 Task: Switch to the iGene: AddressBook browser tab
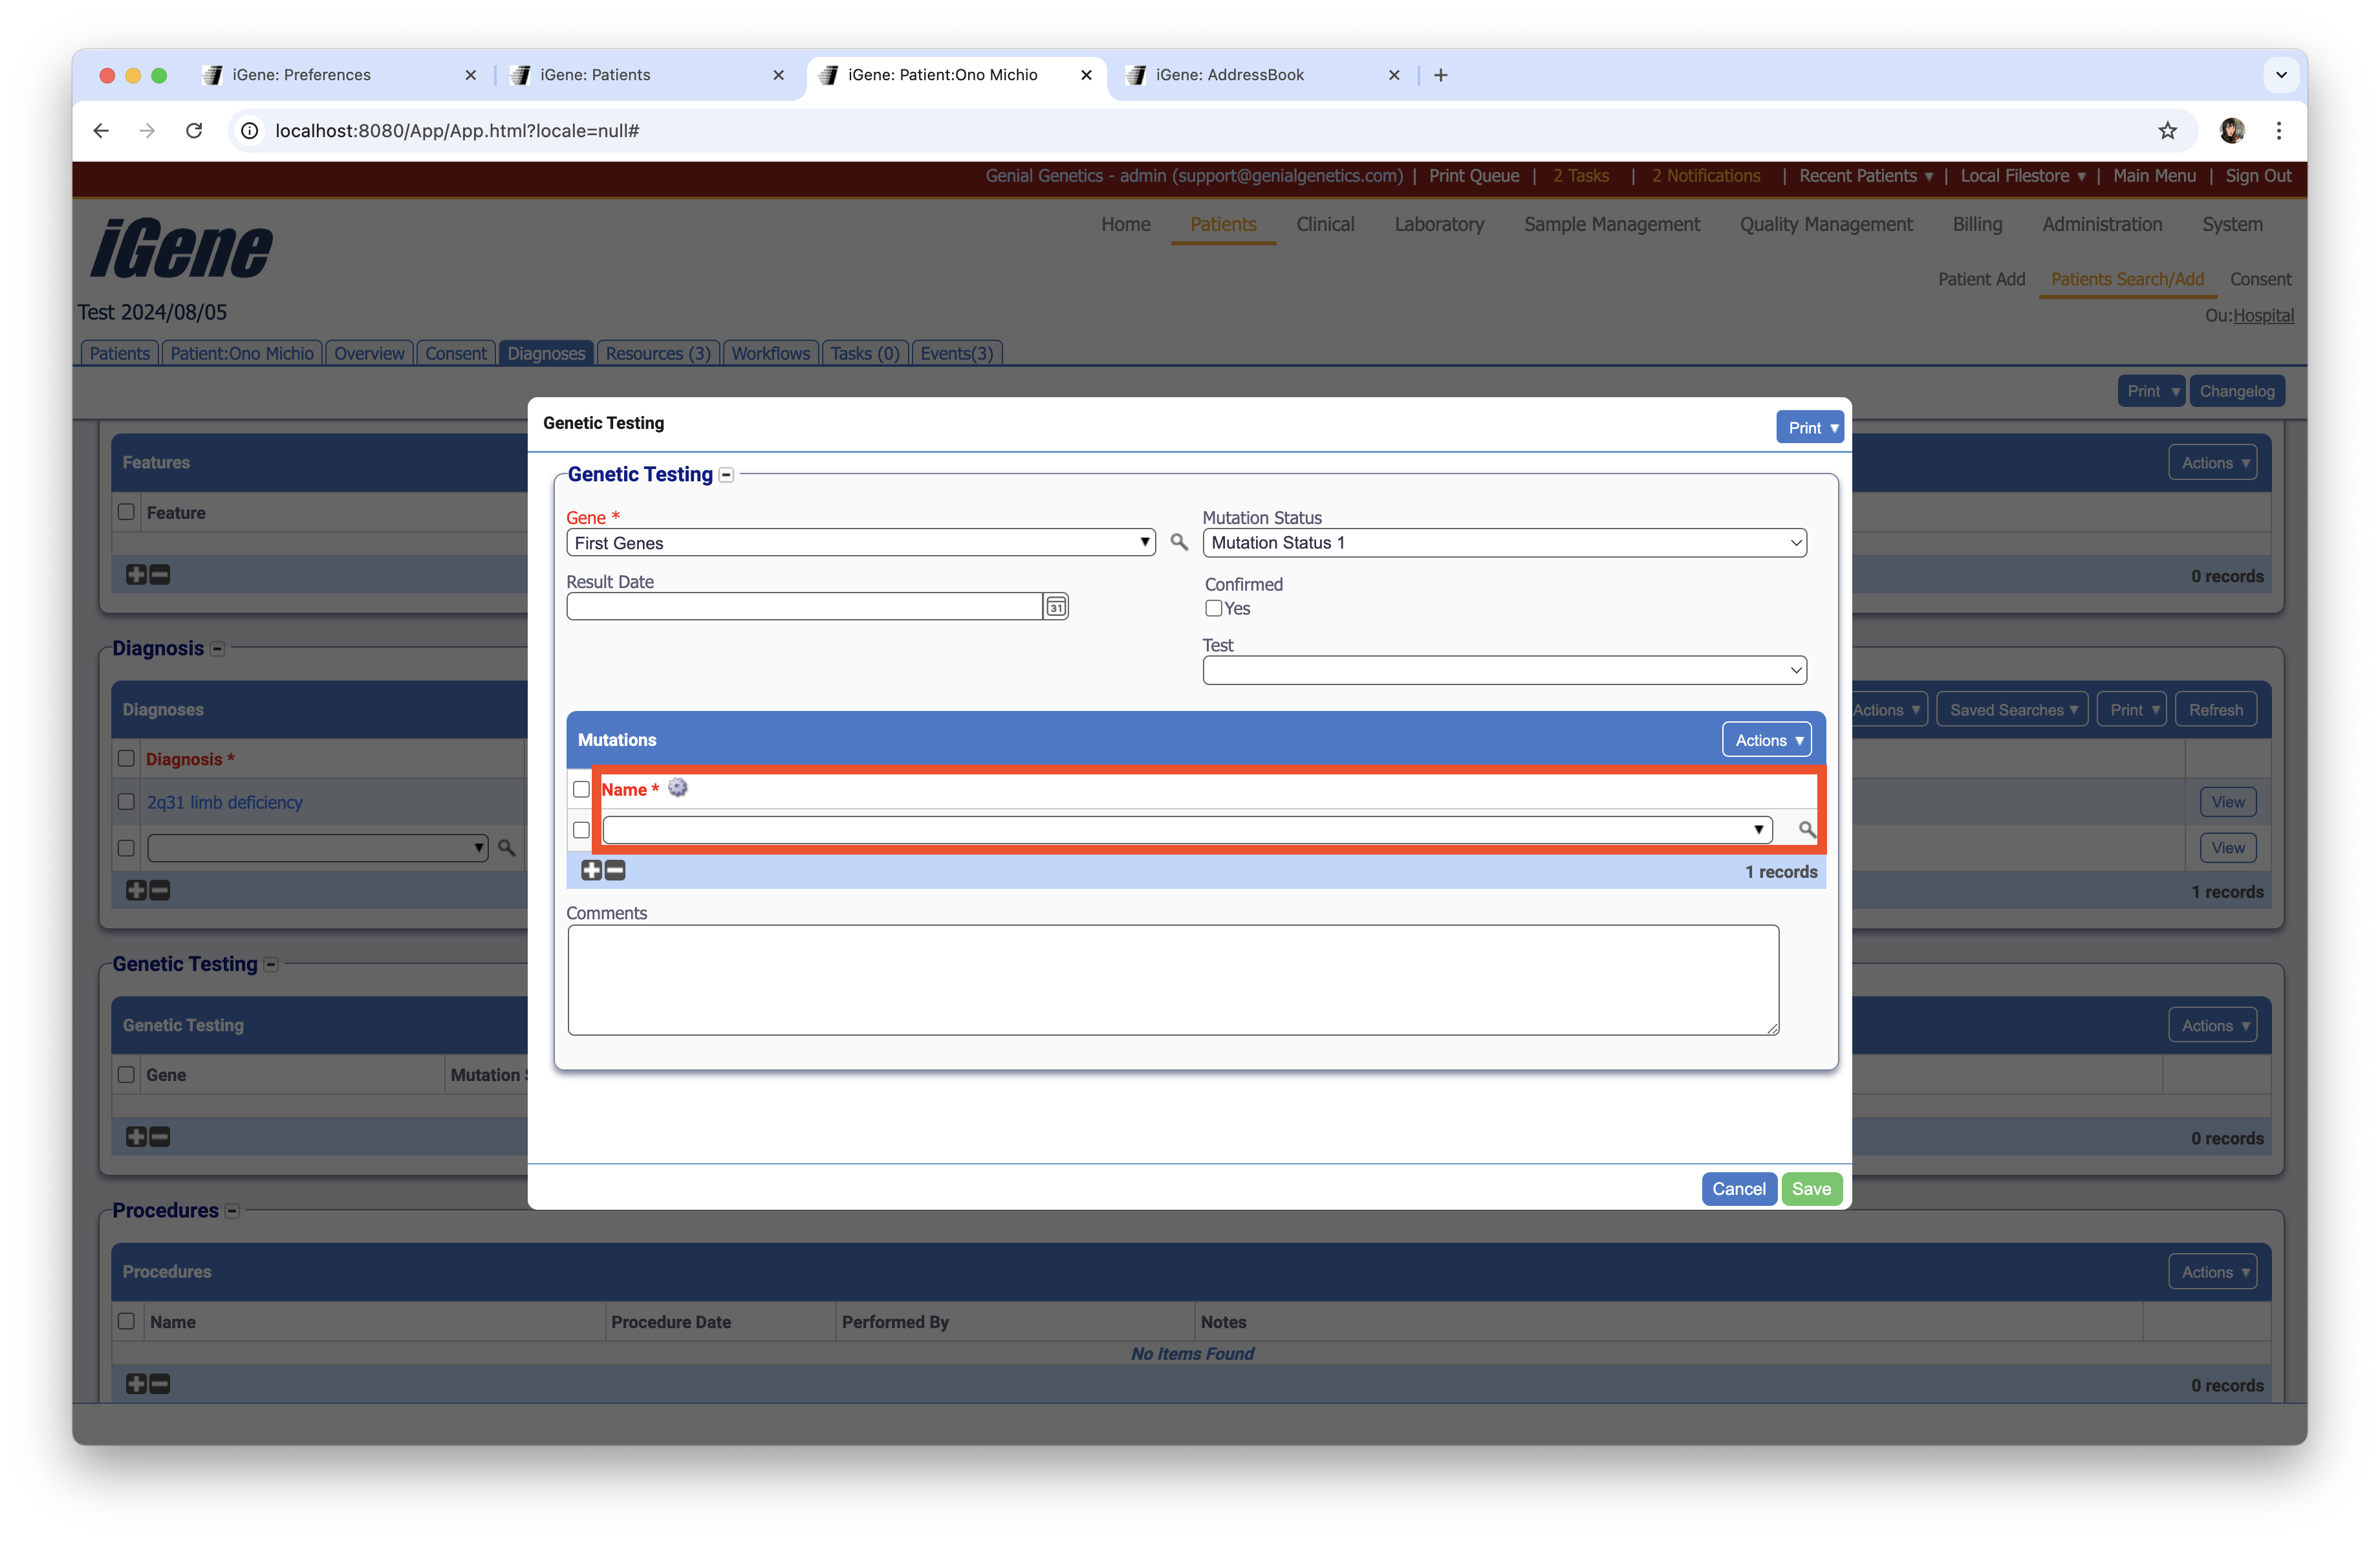1229,75
